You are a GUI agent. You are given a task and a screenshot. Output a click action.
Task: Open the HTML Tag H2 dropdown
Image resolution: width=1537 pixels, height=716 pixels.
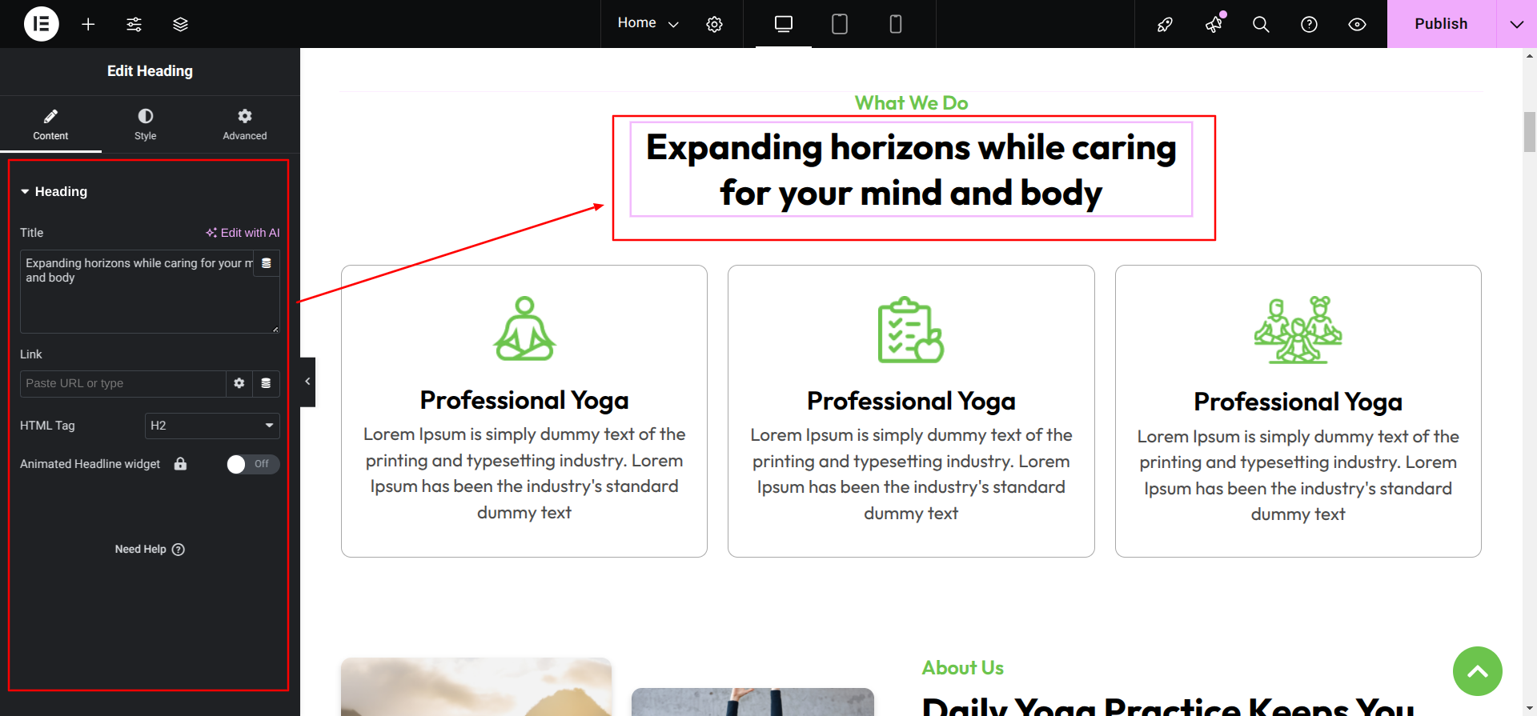coord(212,426)
